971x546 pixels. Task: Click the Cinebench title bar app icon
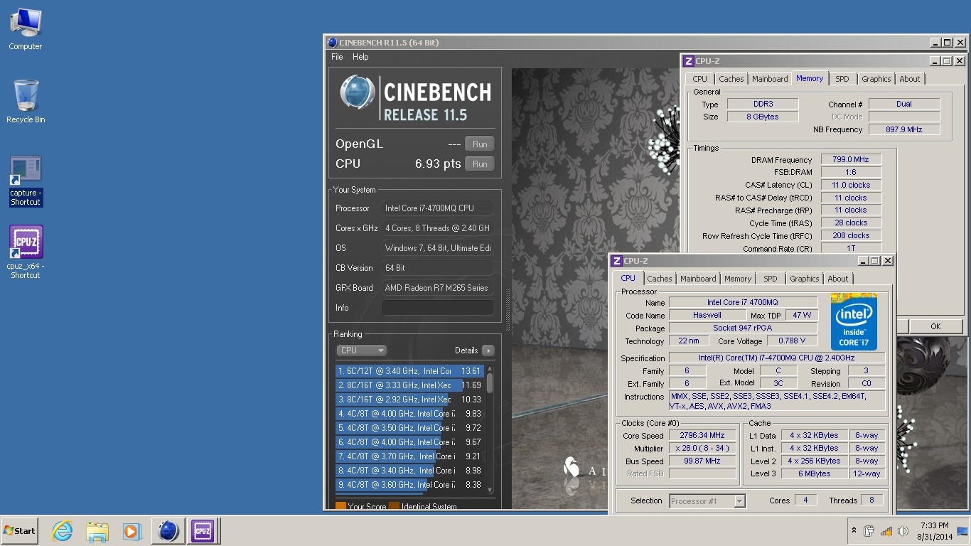point(332,43)
